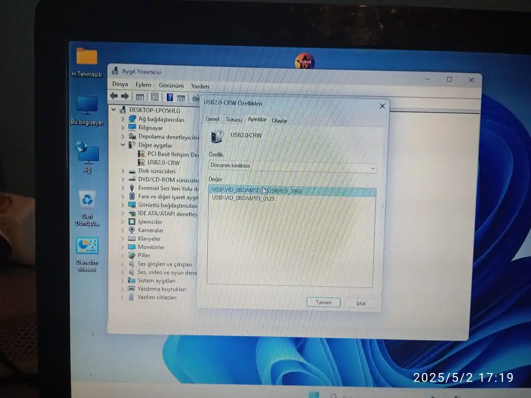This screenshot has width=531, height=398.
Task: Select the hardware ID ending in REV_3960
Action: tap(293, 191)
